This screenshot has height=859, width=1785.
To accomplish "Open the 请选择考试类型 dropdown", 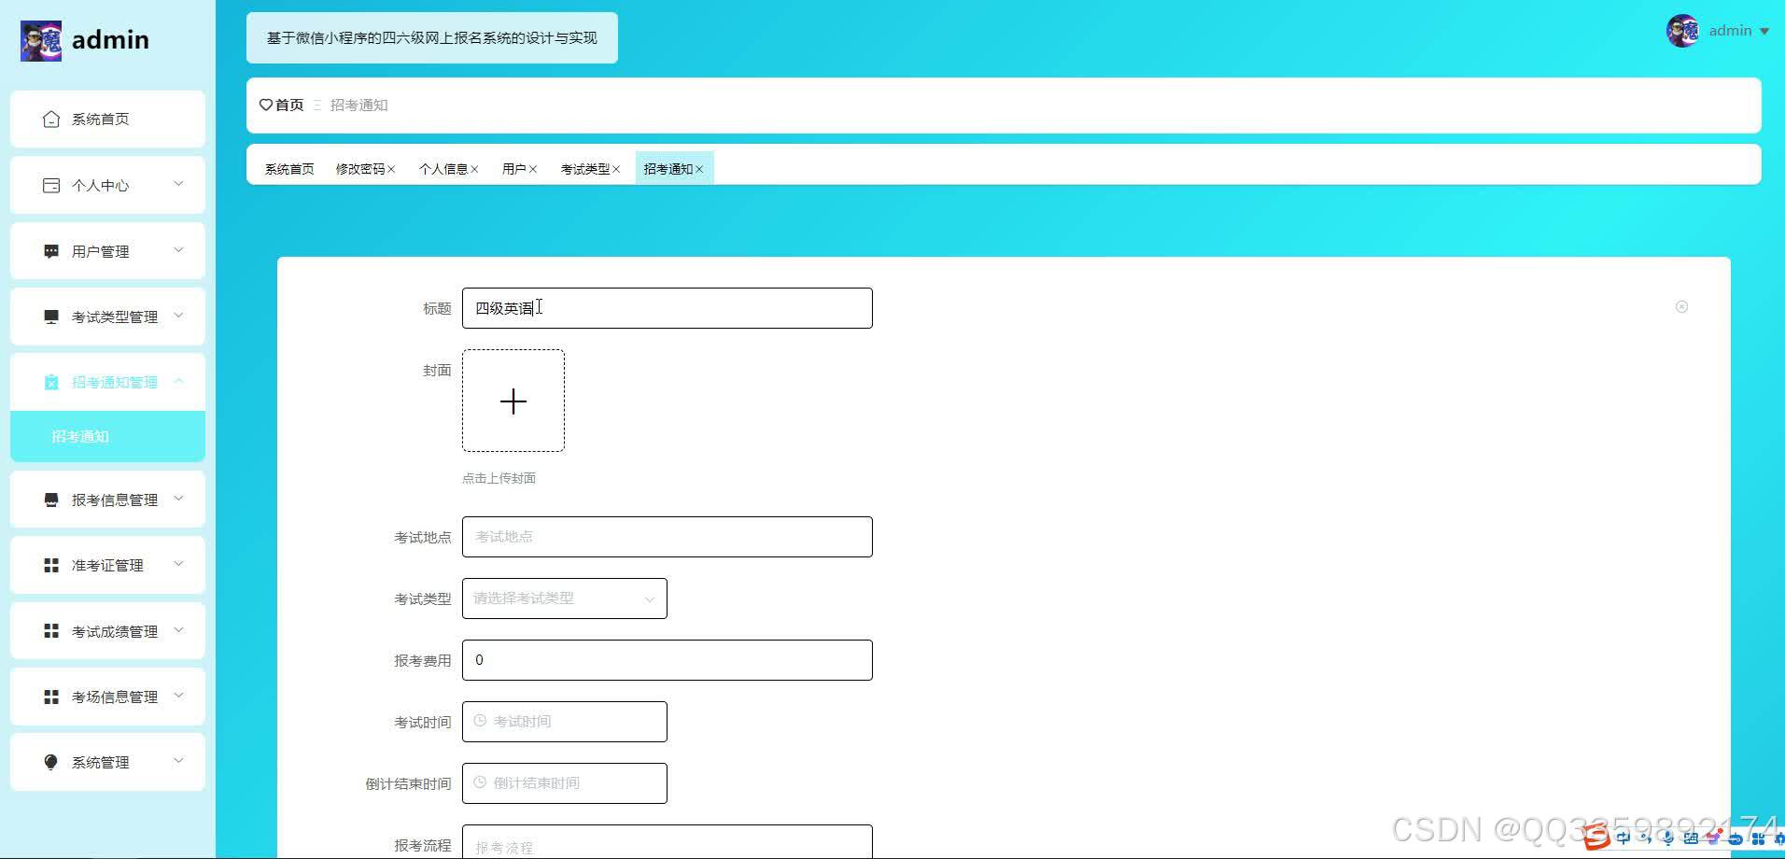I will coord(565,598).
